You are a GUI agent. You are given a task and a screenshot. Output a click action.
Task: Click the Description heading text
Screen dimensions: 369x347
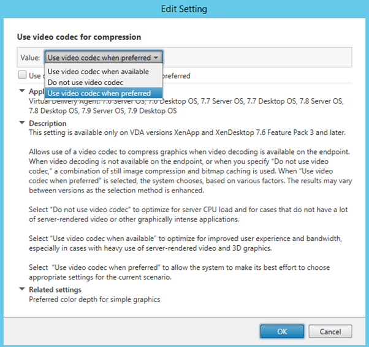point(48,123)
